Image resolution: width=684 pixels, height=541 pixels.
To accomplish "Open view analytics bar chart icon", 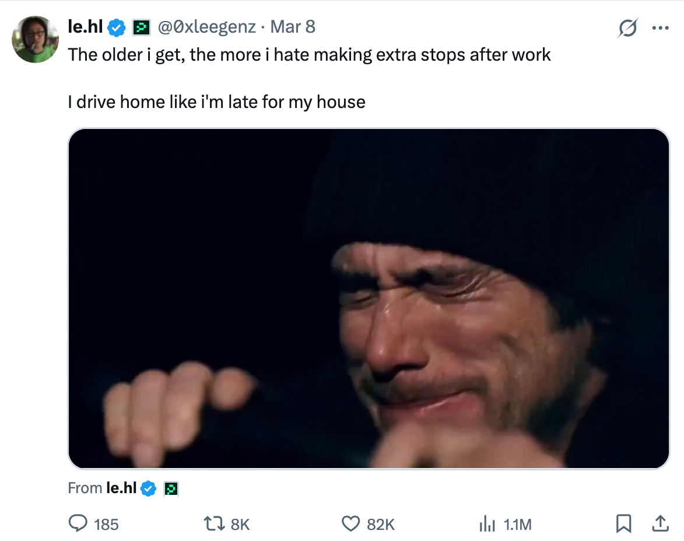I will tap(487, 524).
